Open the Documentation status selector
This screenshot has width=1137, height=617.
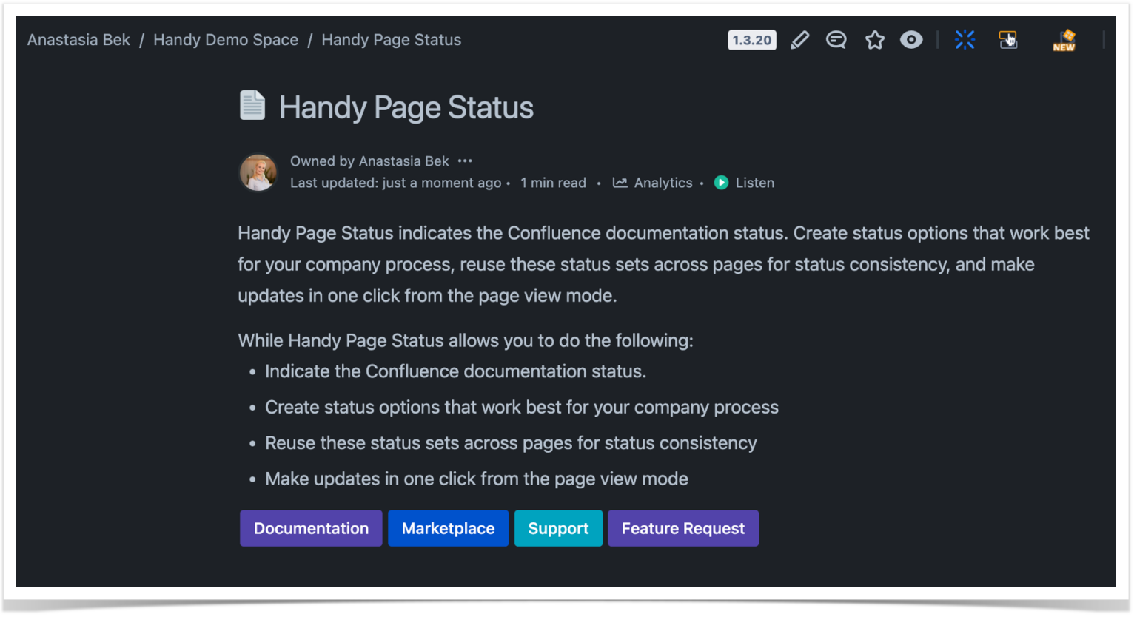(311, 528)
